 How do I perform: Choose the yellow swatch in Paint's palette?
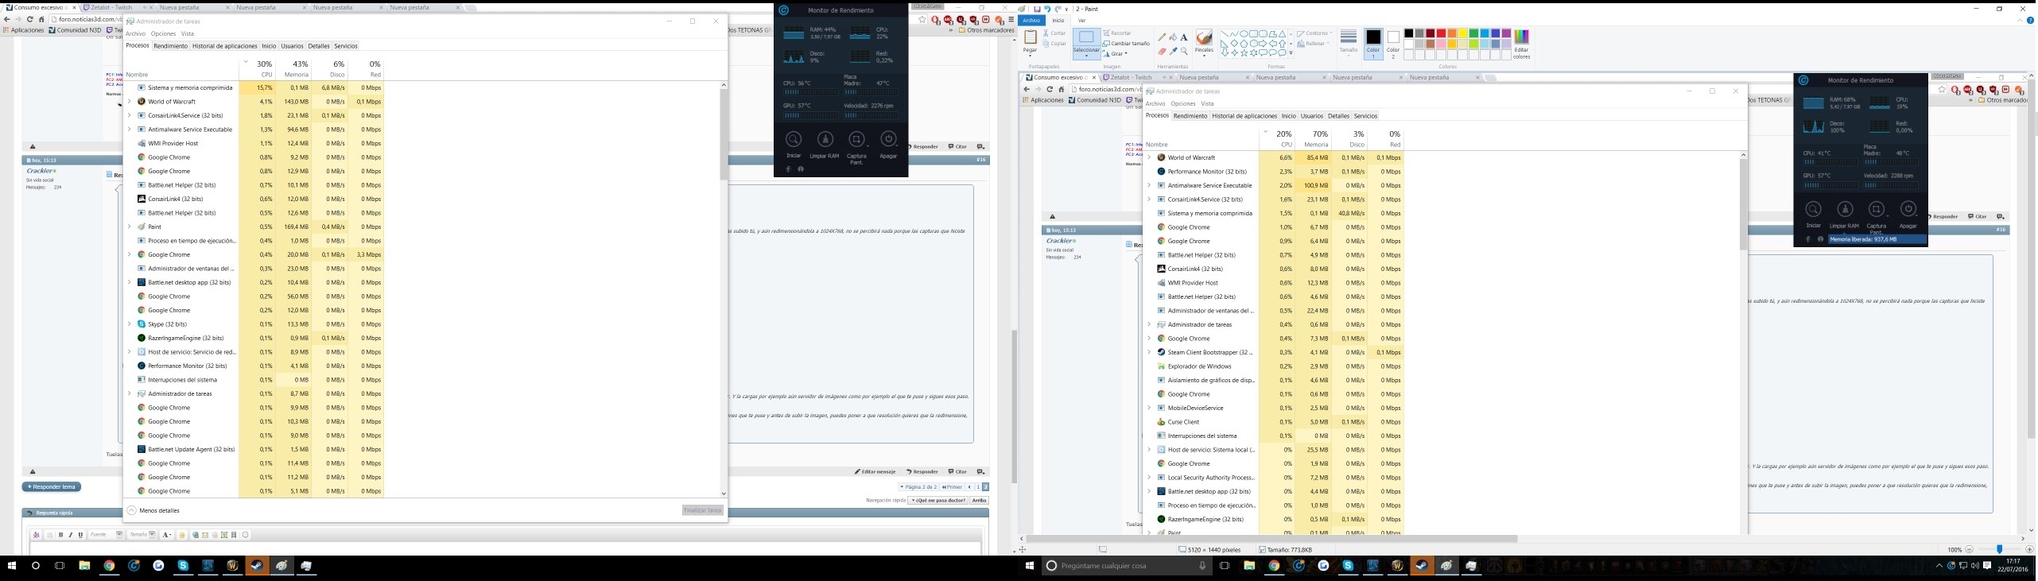(1462, 33)
